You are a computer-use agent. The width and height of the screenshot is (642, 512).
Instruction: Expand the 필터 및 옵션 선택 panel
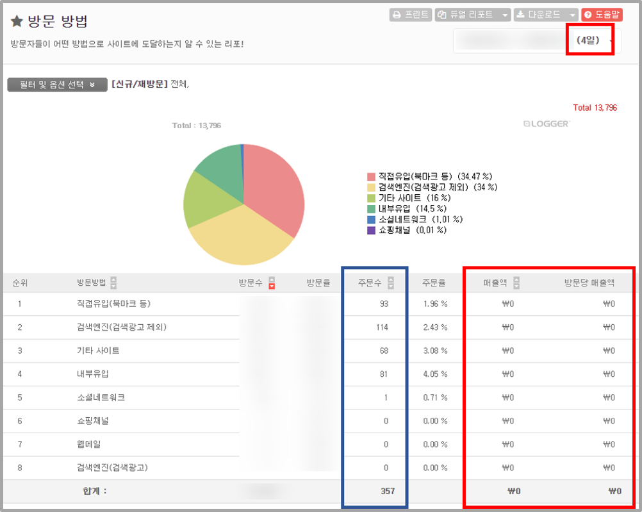56,84
